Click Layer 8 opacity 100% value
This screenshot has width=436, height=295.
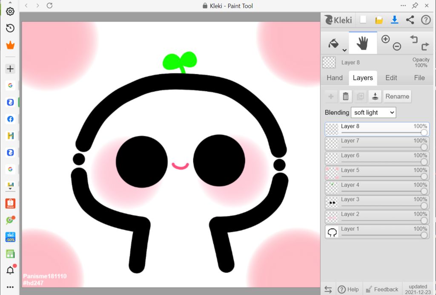420,126
